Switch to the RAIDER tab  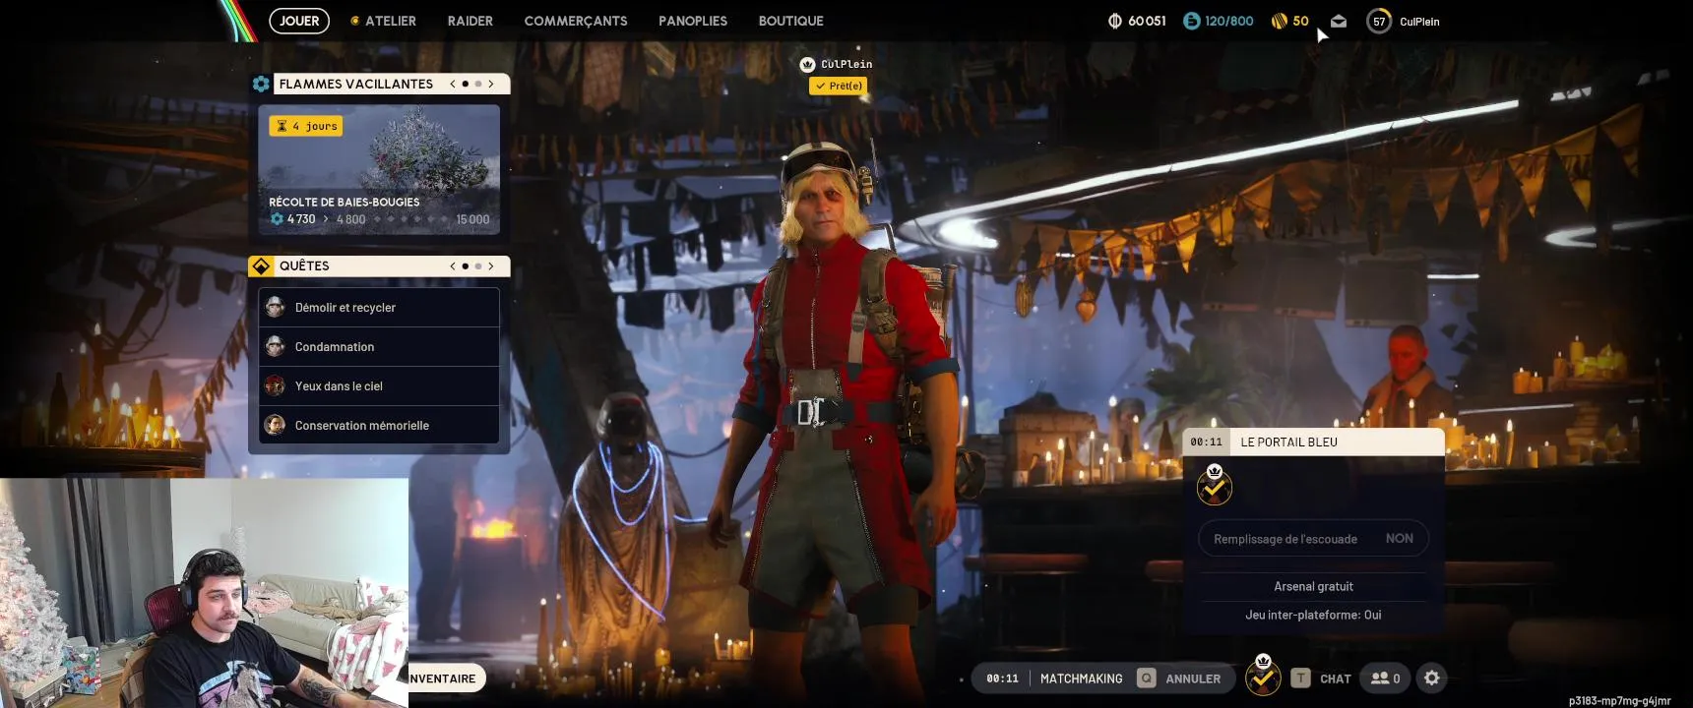point(470,21)
